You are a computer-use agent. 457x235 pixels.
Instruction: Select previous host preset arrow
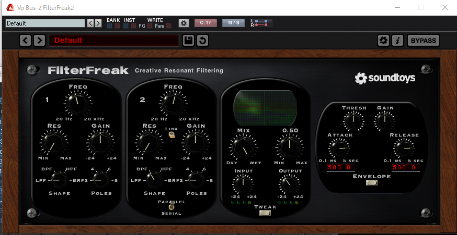coord(90,23)
